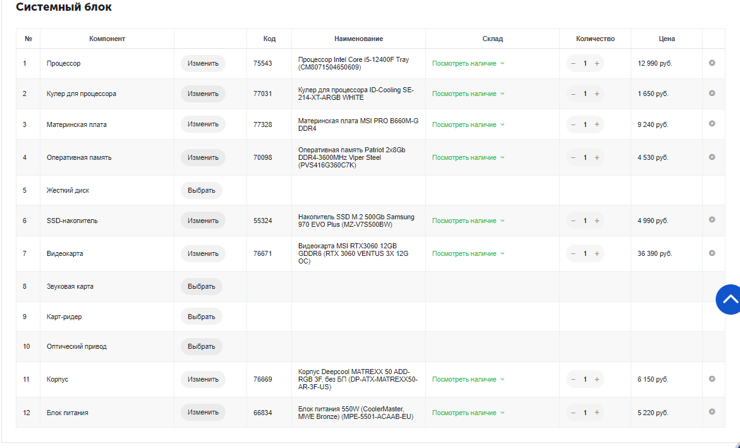Remove the Deepcool case from the build
The height and width of the screenshot is (448, 740).
point(712,379)
